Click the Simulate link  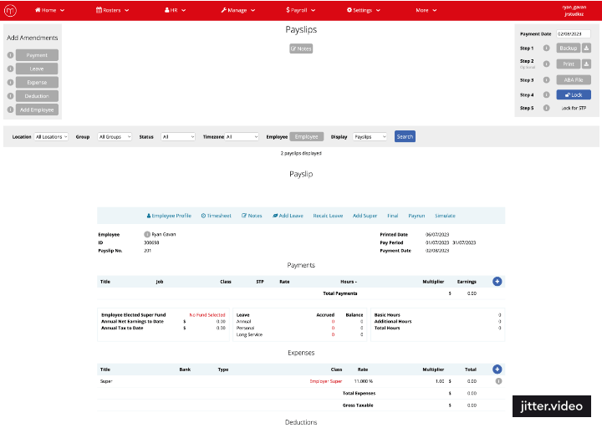(445, 216)
